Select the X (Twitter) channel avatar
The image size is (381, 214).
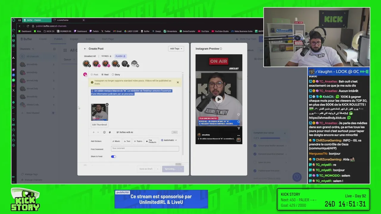pos(125,64)
